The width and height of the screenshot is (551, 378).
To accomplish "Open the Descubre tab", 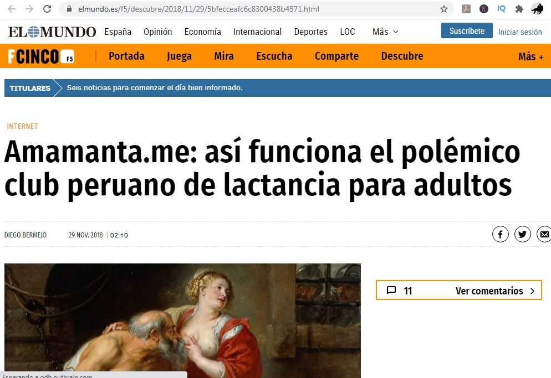I will tap(402, 56).
